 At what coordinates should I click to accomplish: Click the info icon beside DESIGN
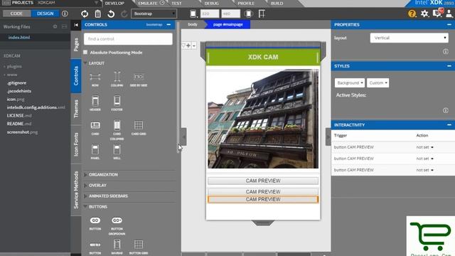click(65, 14)
